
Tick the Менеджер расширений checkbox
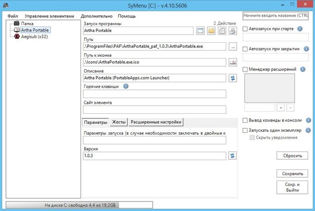(245, 69)
